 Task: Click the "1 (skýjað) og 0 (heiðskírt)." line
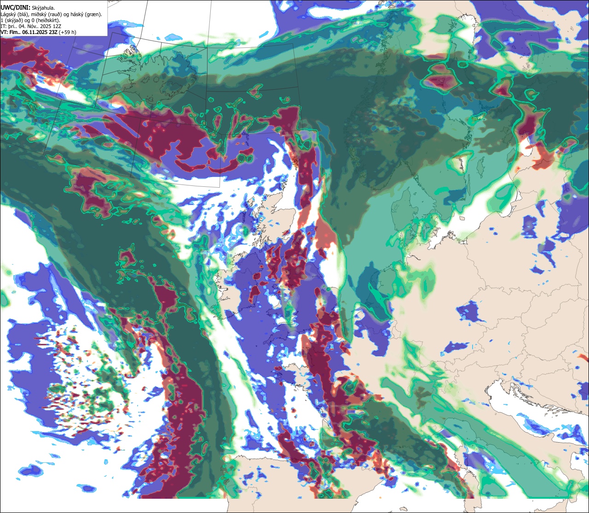[30, 20]
